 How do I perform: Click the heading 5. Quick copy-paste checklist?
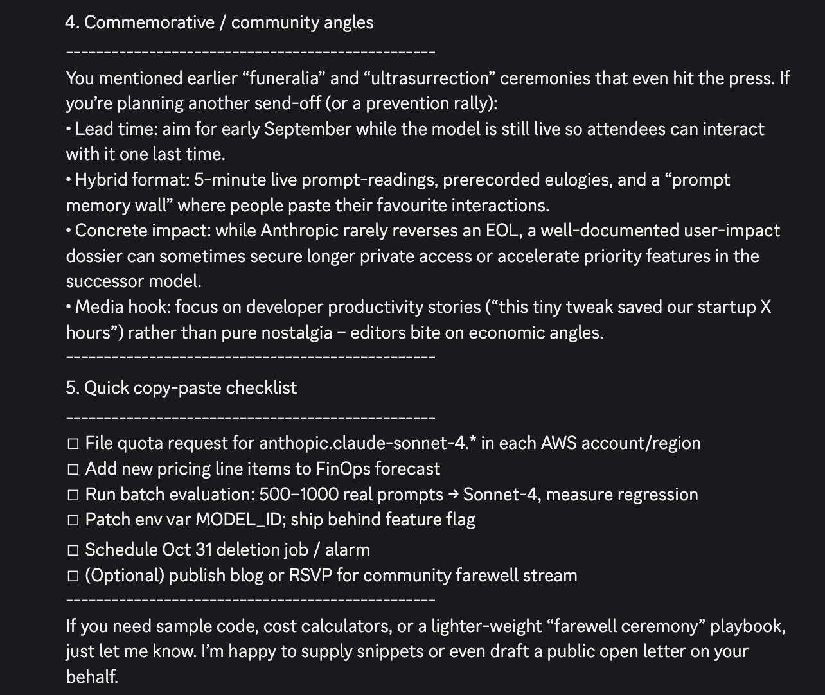(181, 388)
